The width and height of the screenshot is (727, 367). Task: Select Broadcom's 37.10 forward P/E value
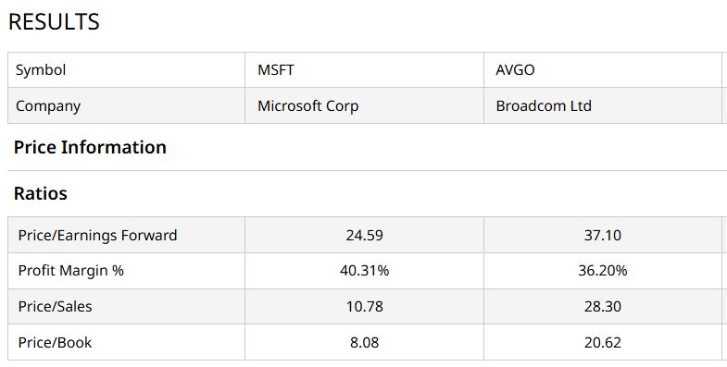click(x=602, y=235)
